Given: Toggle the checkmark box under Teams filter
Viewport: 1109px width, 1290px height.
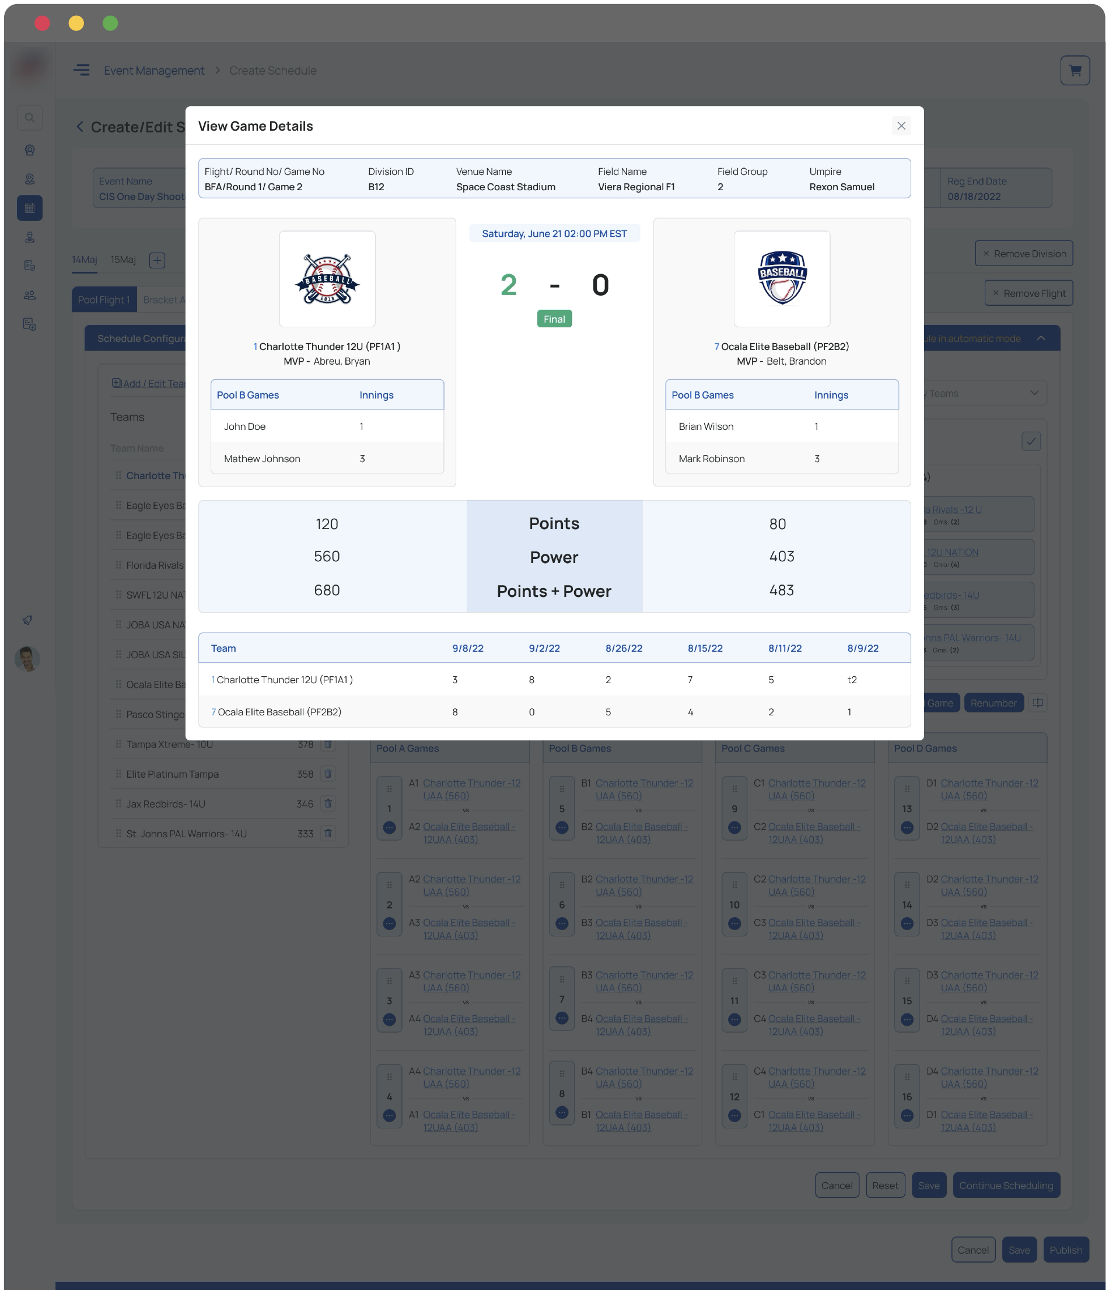Looking at the screenshot, I should pos(1031,441).
